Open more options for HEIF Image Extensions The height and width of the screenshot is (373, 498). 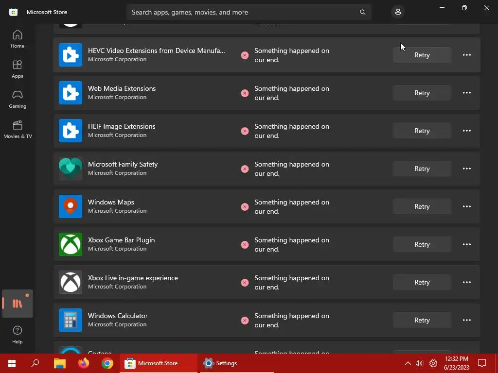tap(466, 131)
